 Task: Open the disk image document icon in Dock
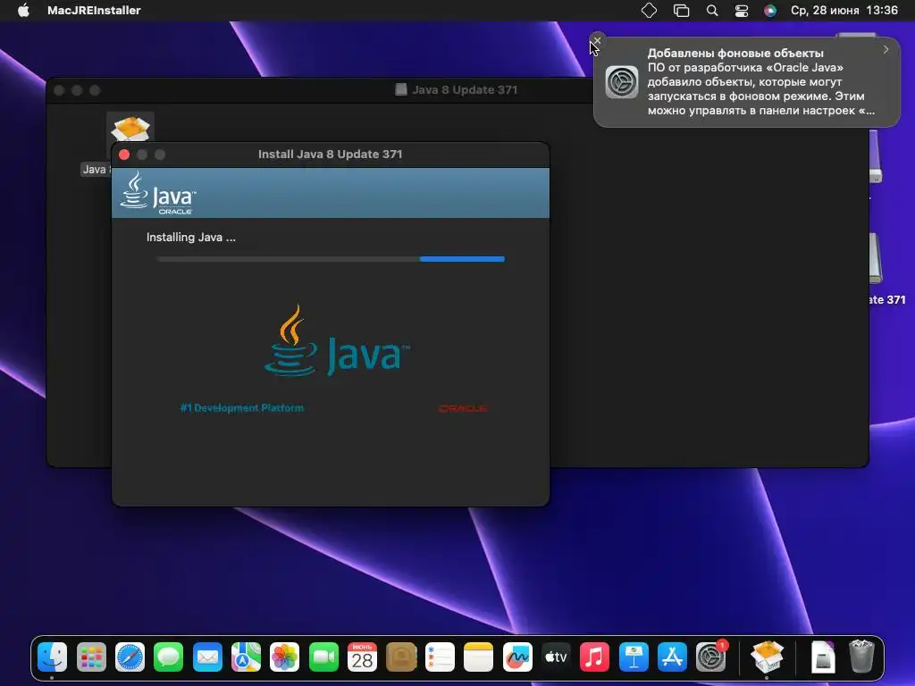pyautogui.click(x=823, y=657)
